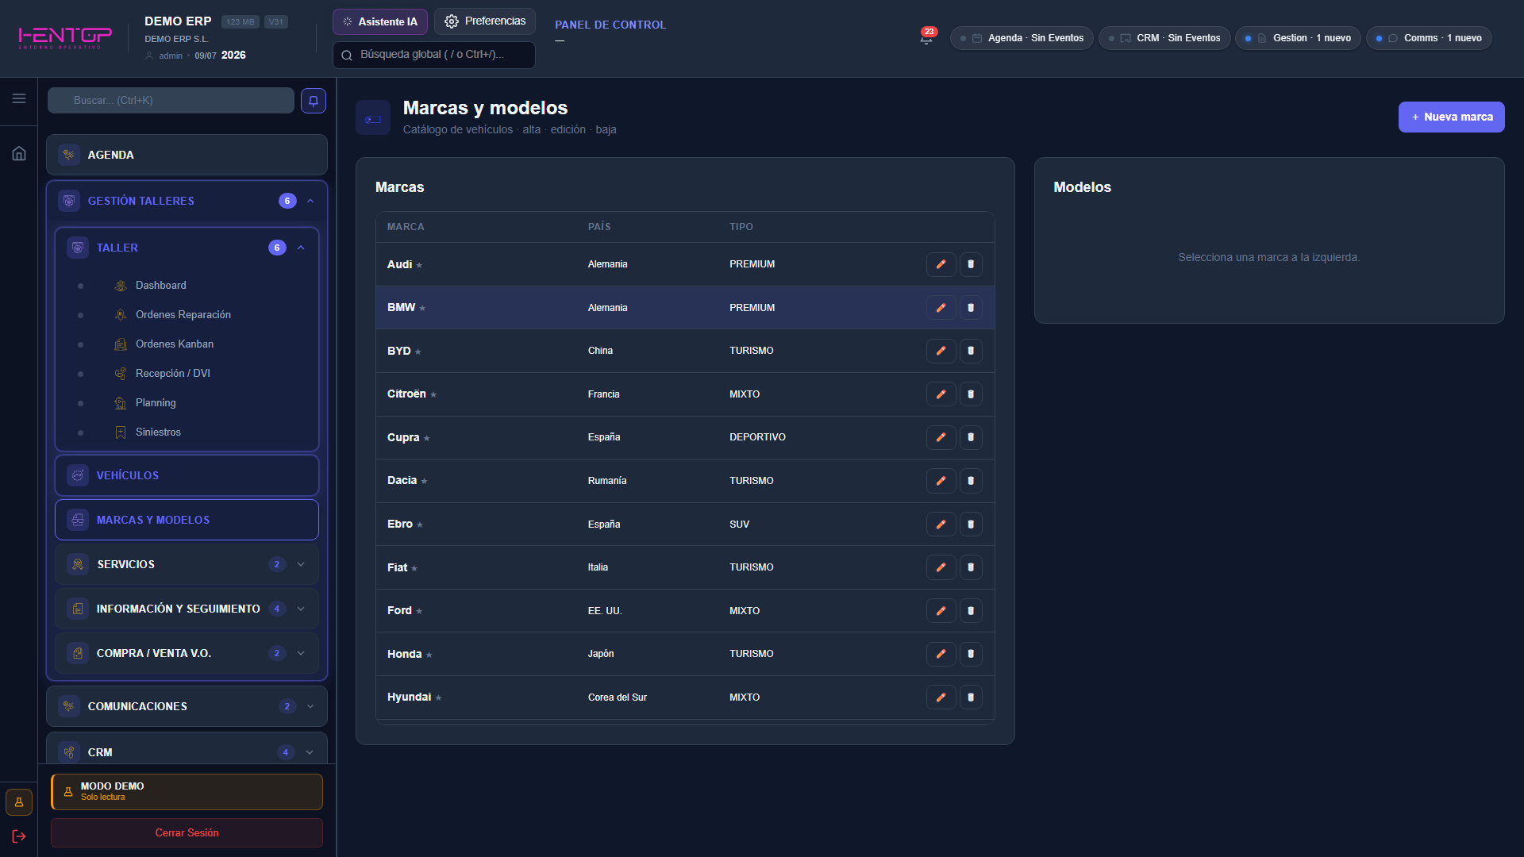Edit the Dacia brand
1524x857 pixels.
(x=941, y=481)
